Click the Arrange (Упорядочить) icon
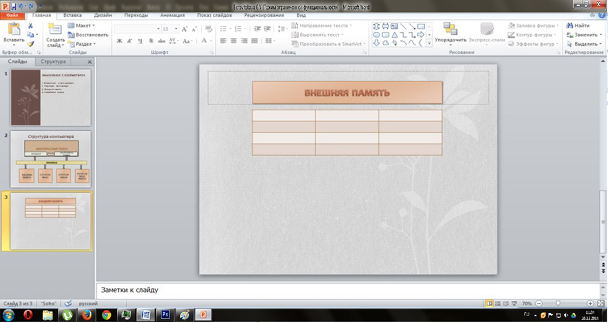The image size is (608, 323). (x=450, y=29)
